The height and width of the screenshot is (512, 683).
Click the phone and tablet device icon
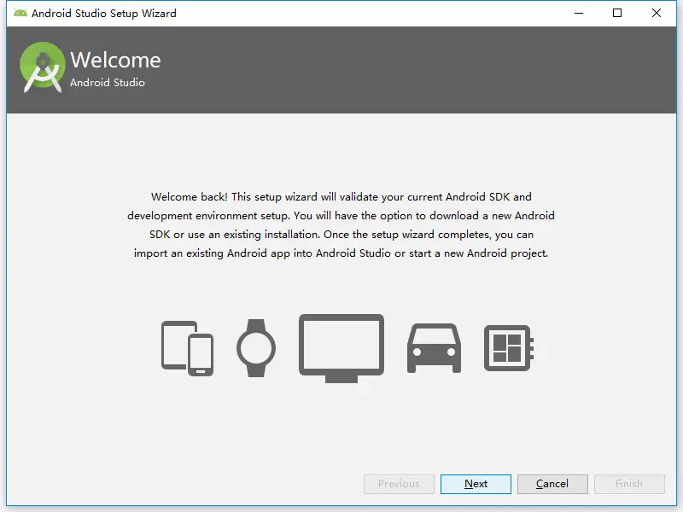(x=187, y=348)
